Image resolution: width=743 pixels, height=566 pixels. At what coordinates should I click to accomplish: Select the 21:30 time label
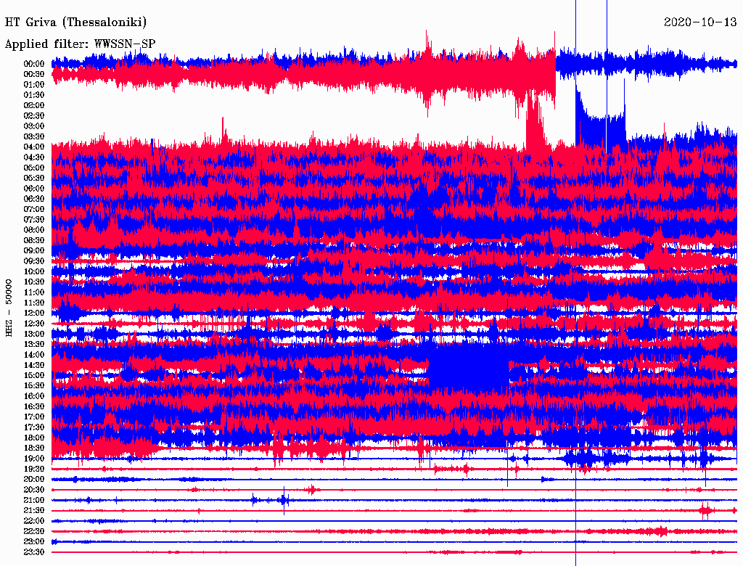coord(34,511)
